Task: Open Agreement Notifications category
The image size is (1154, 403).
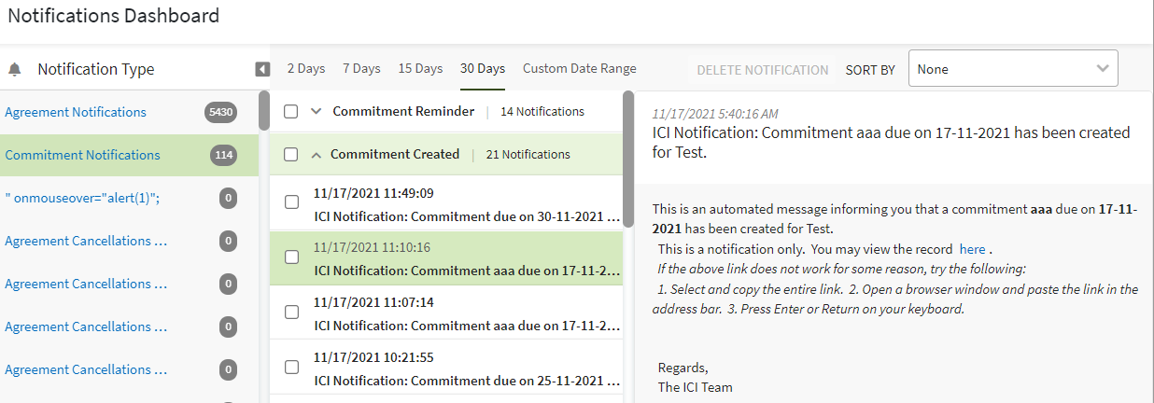Action: pyautogui.click(x=76, y=112)
